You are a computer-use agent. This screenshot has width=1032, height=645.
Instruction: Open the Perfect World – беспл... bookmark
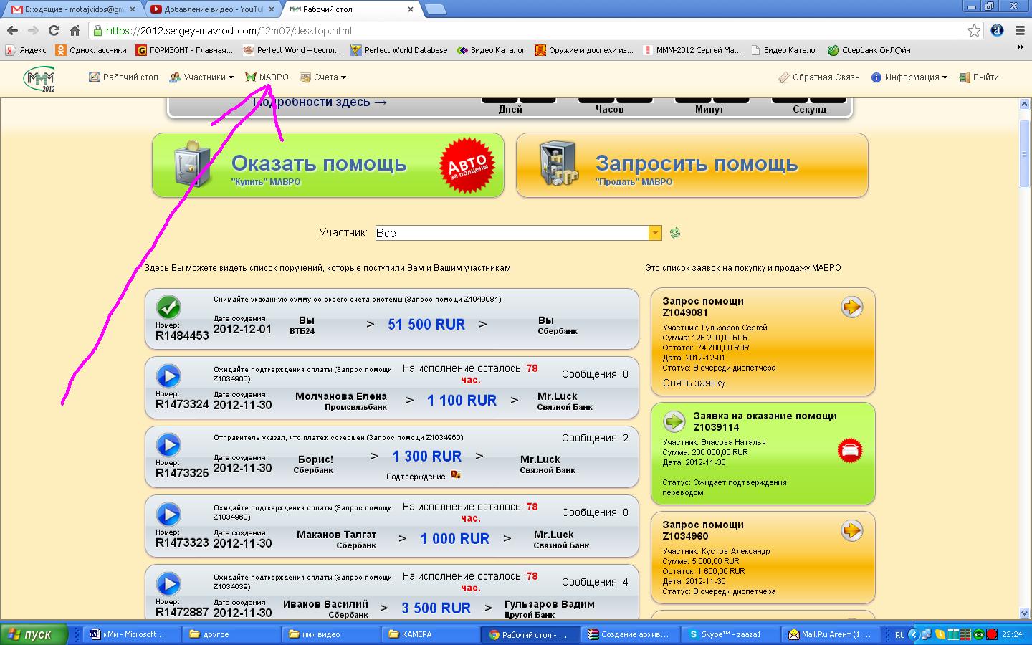(292, 50)
